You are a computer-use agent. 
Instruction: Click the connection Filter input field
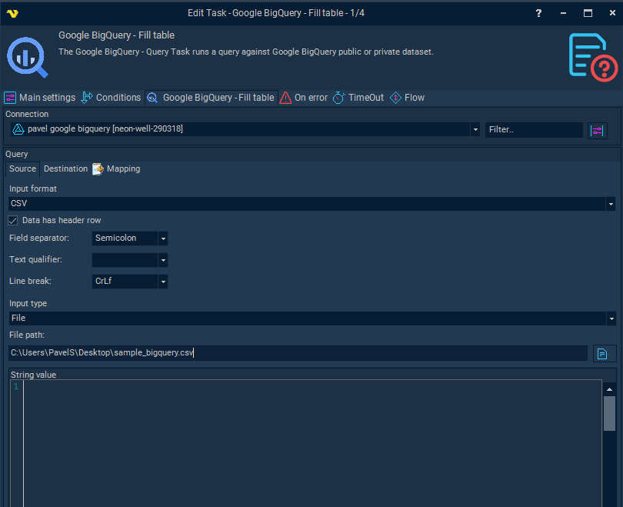533,130
